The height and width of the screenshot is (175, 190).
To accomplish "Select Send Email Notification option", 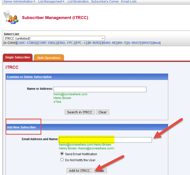I will point(62,154).
